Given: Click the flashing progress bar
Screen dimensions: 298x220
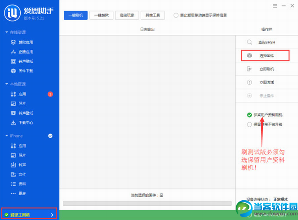Looking at the screenshot, I should click(147, 204).
